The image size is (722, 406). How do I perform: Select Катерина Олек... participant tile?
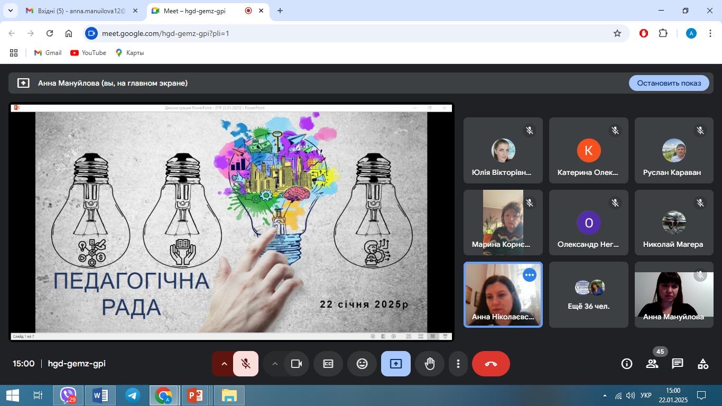pyautogui.click(x=588, y=150)
